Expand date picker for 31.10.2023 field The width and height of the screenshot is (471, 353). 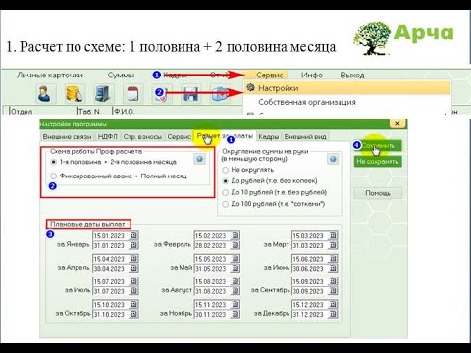(x=133, y=314)
